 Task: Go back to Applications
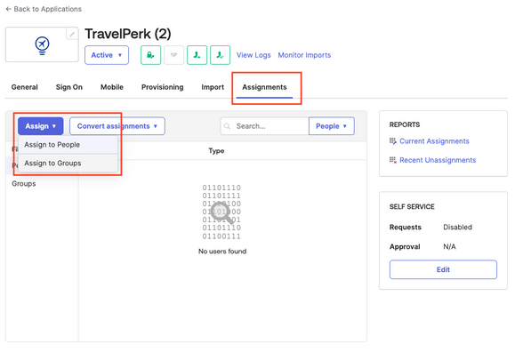[x=44, y=9]
